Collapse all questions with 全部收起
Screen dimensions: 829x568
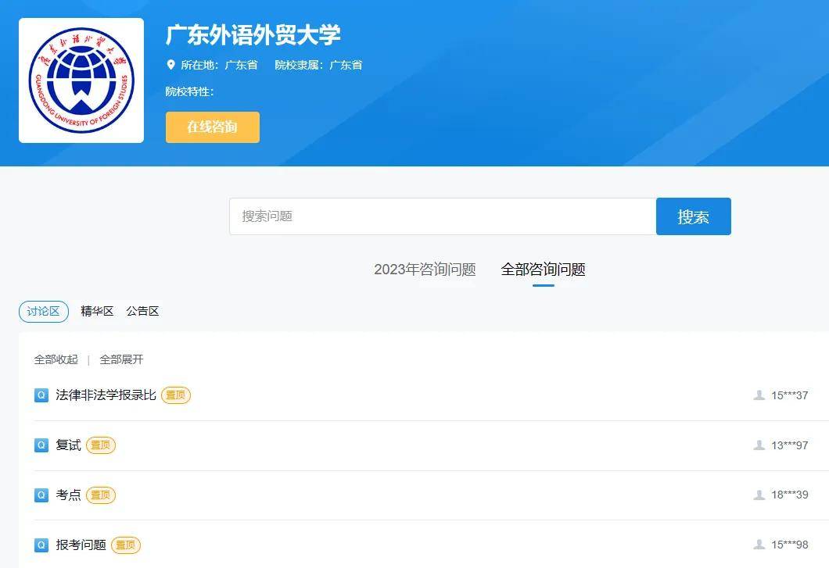pyautogui.click(x=56, y=360)
